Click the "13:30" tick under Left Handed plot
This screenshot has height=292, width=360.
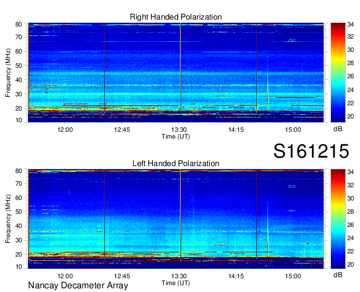point(179,276)
